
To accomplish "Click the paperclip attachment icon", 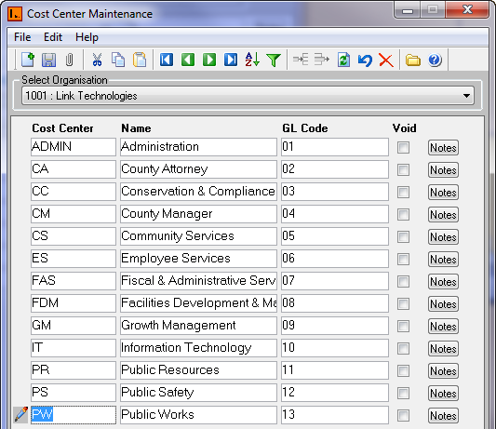I will (x=69, y=60).
